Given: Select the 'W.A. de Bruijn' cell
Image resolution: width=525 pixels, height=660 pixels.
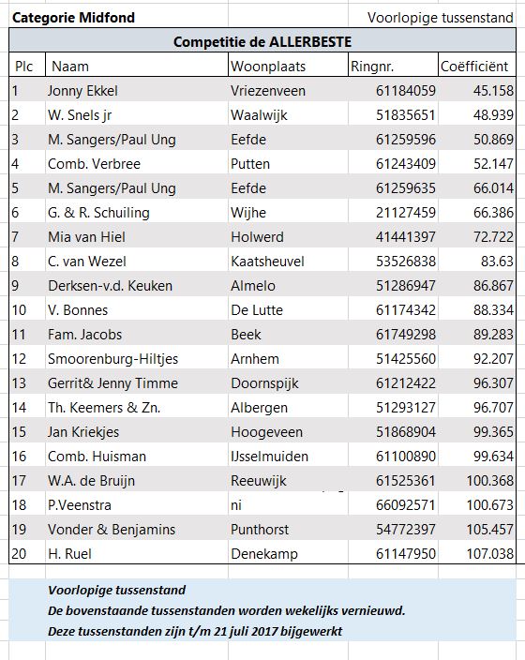Looking at the screenshot, I should (x=137, y=480).
